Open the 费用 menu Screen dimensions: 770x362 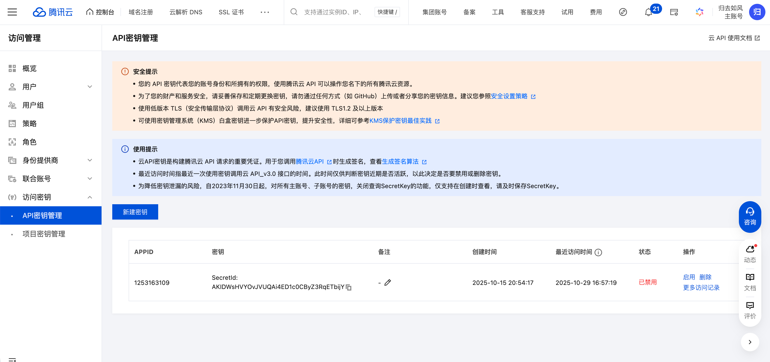pyautogui.click(x=596, y=12)
